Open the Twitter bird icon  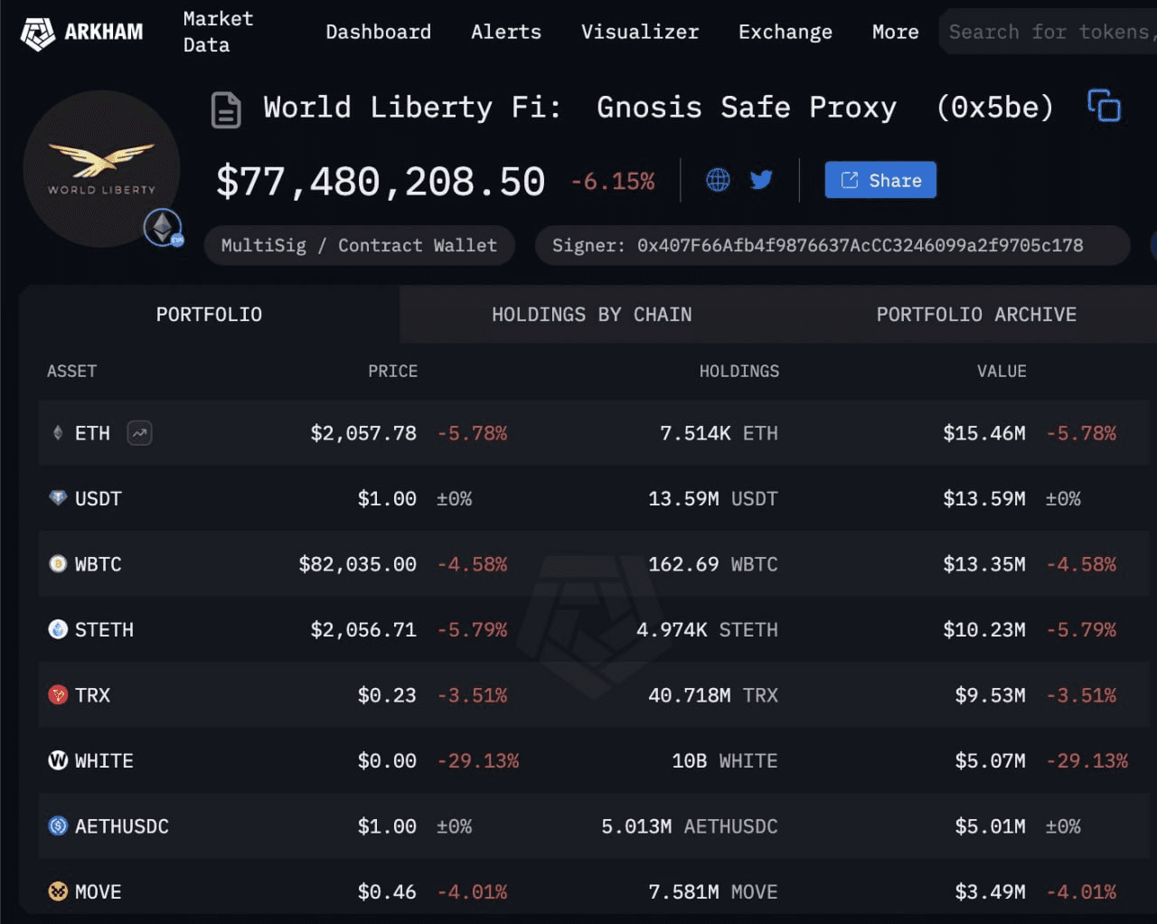click(x=761, y=180)
